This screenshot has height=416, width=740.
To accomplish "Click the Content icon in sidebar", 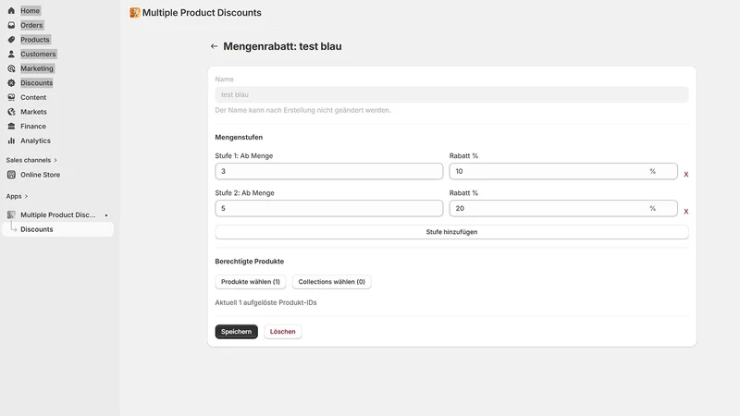I will tap(11, 97).
